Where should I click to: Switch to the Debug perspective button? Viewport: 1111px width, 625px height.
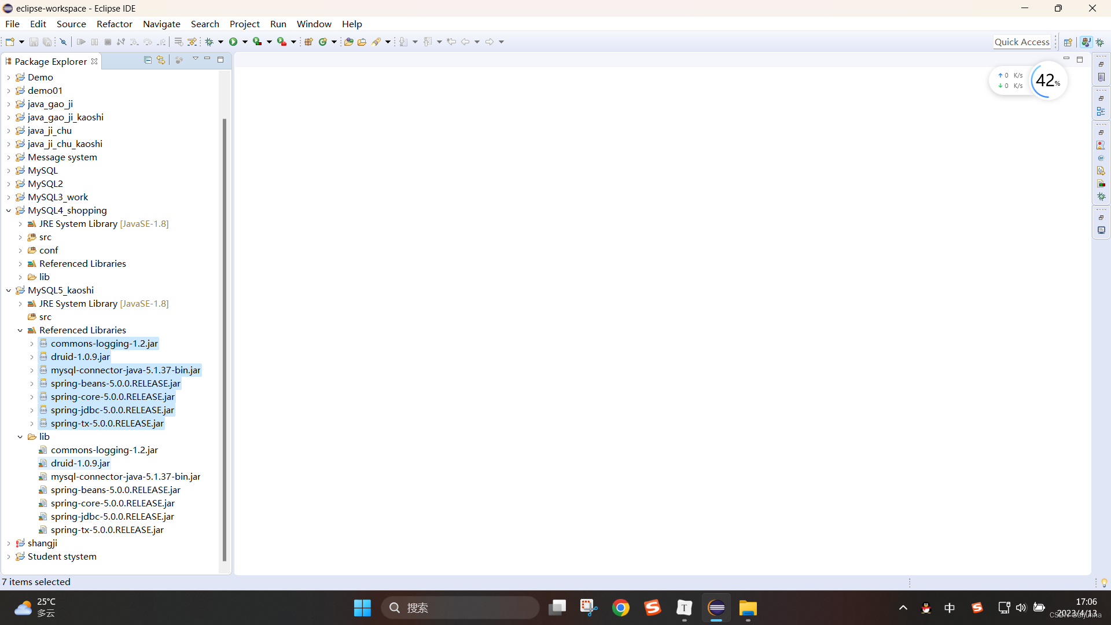coord(1101,42)
